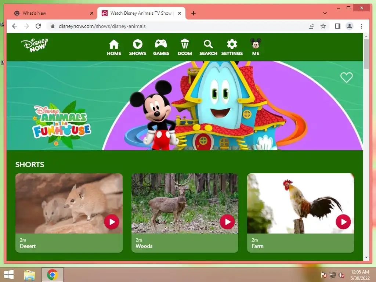Viewport: 376px width, 282px height.
Task: Open the Shows section
Action: click(137, 47)
